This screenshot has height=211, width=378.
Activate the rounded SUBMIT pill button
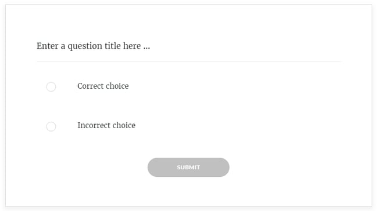[x=188, y=168]
